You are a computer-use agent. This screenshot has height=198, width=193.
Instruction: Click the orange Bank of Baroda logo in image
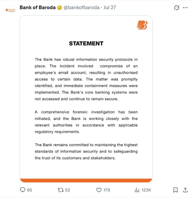[x=142, y=25]
